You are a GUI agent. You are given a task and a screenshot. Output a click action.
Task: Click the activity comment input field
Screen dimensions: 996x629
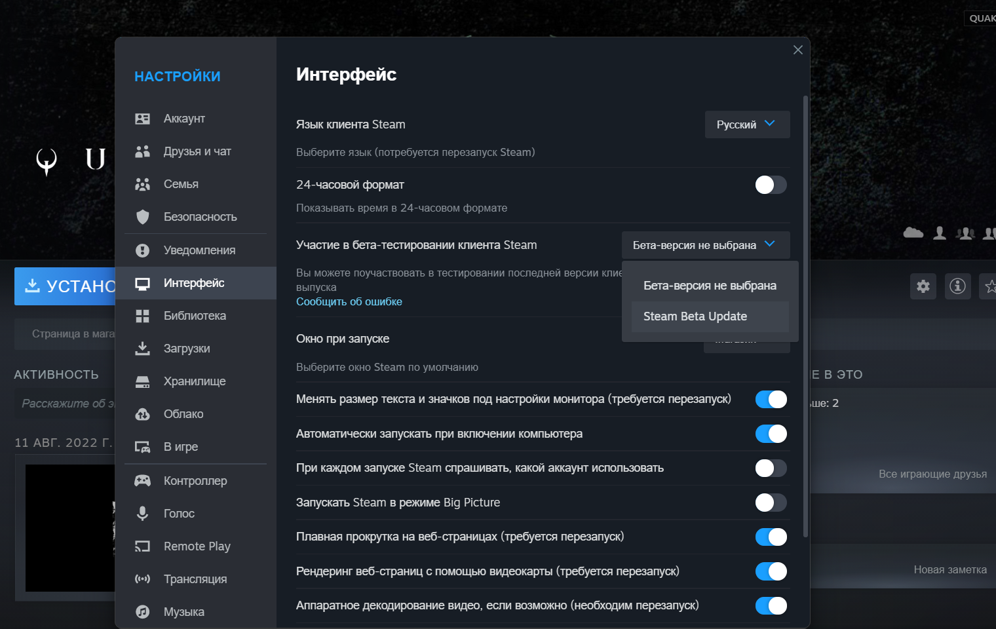point(65,404)
